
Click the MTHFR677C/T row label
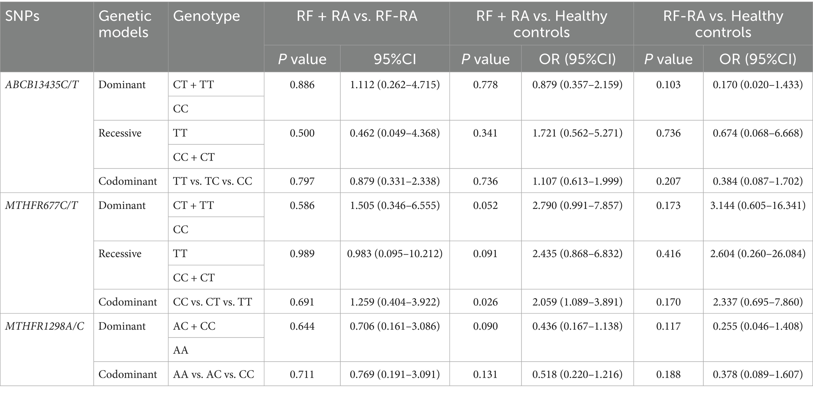41,205
